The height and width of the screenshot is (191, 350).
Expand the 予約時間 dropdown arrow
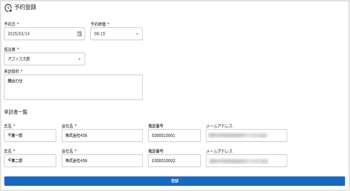(137, 34)
